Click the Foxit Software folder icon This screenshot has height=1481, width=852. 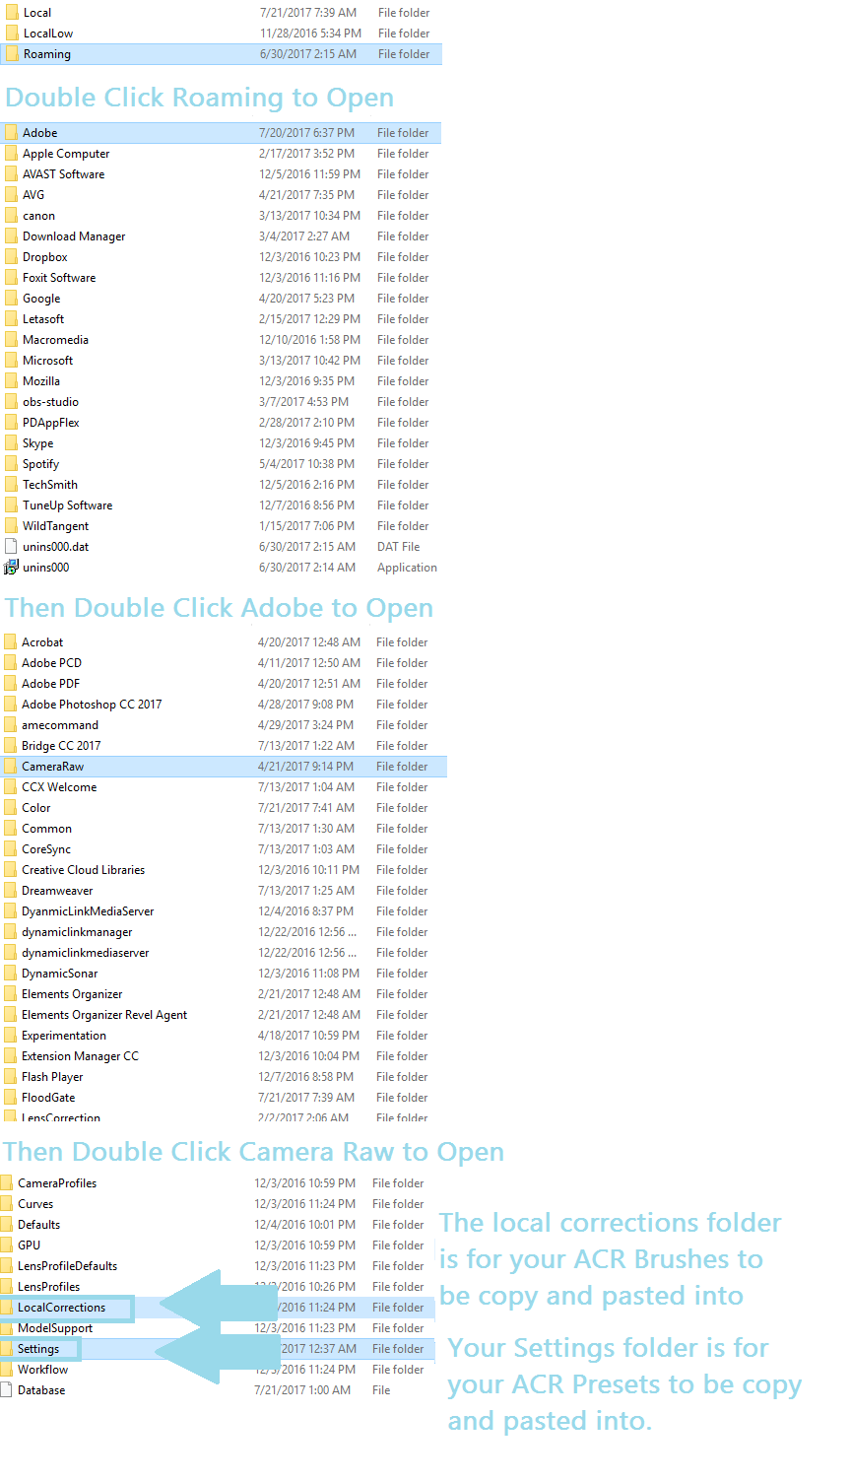(x=11, y=278)
